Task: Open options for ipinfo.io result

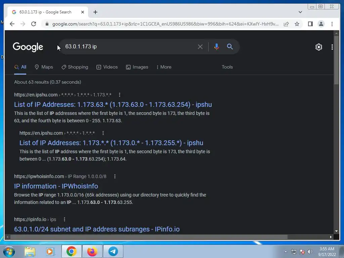Action: (x=64, y=219)
